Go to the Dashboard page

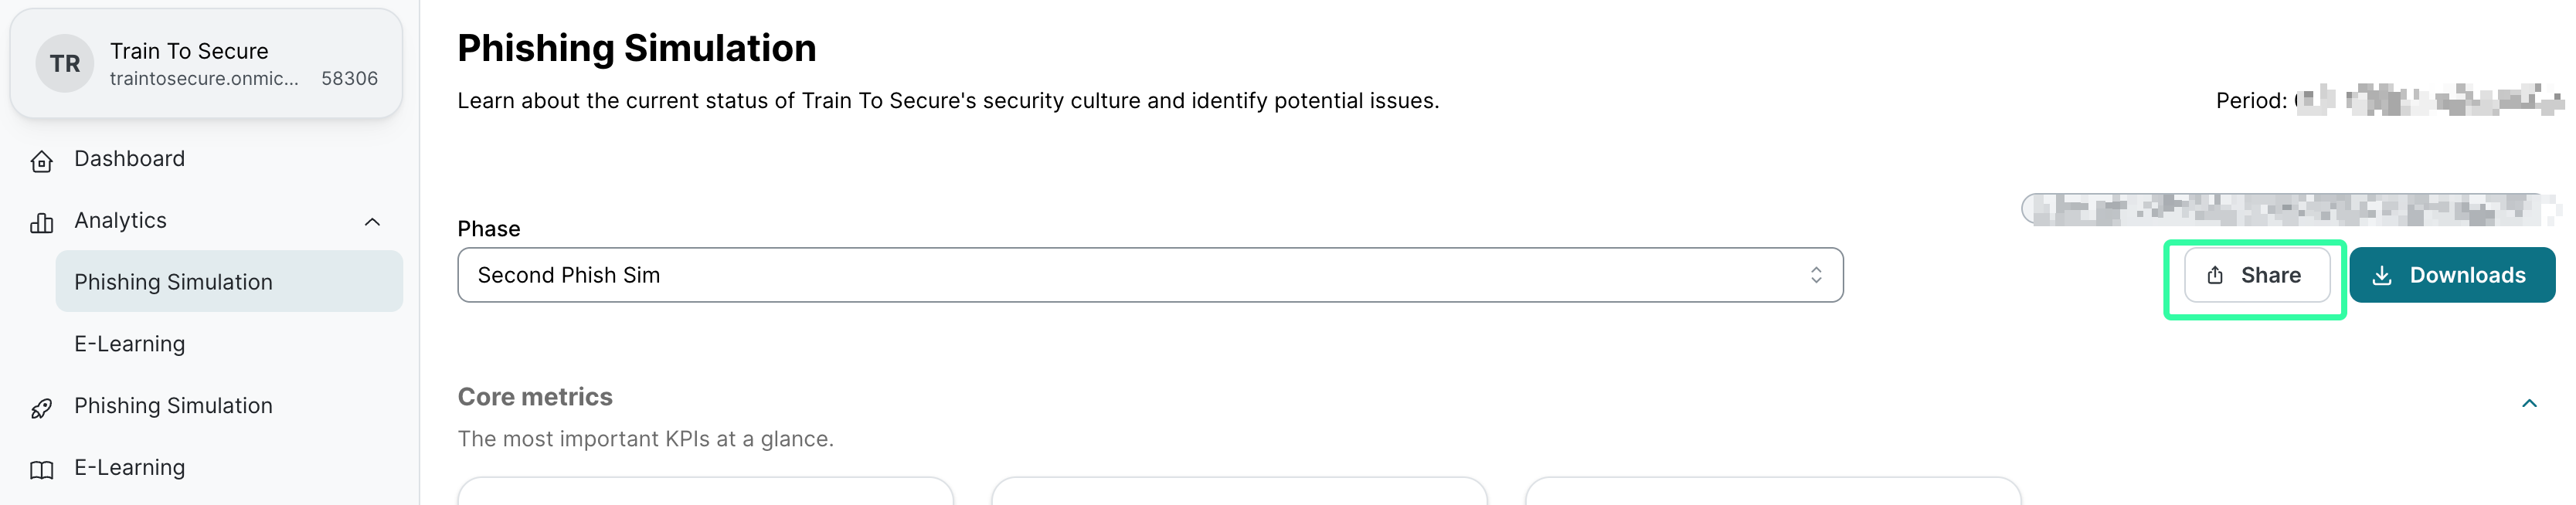(129, 159)
